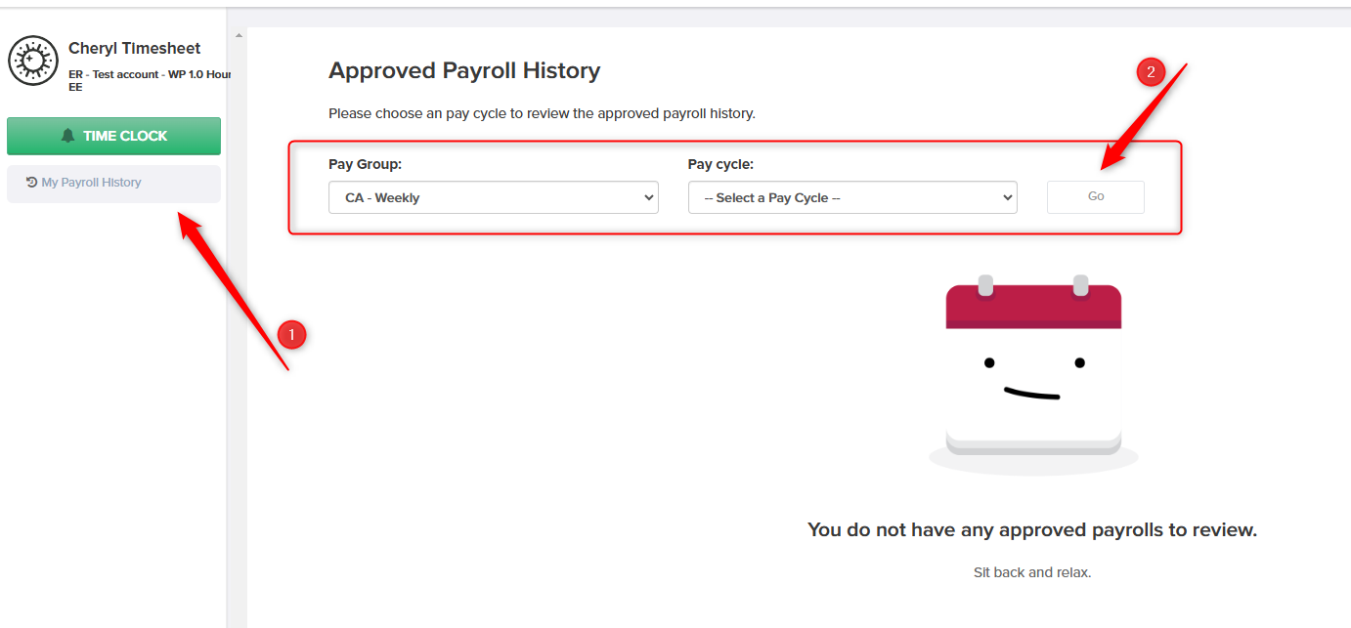Click the 'Pay Group:' label
The image size is (1351, 628).
click(x=365, y=164)
